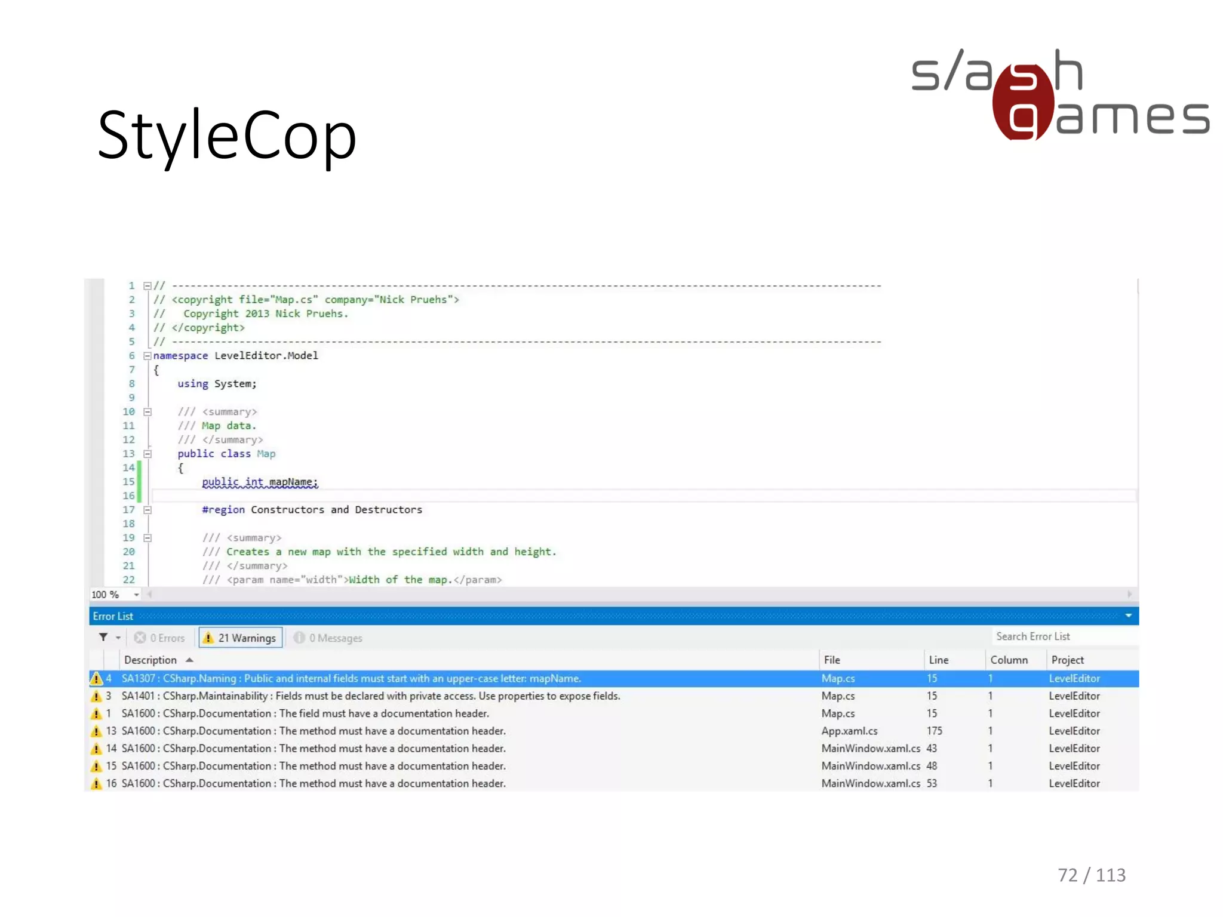Viewport: 1223px width, 917px height.
Task: Collapse the summary comment at line 19
Action: [148, 538]
